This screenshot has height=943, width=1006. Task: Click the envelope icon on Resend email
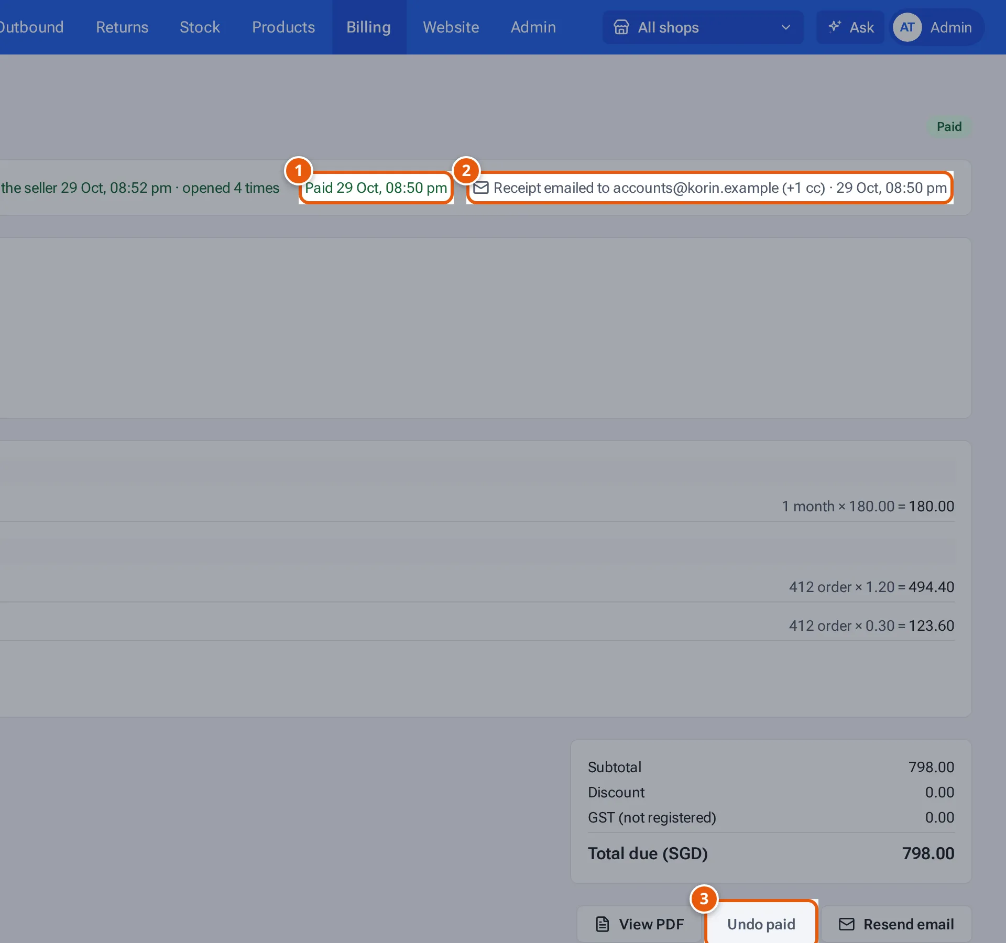click(x=847, y=924)
